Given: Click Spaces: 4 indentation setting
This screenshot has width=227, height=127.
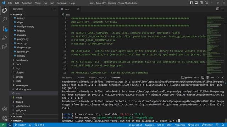Looking at the screenshot, I should click(x=150, y=125).
